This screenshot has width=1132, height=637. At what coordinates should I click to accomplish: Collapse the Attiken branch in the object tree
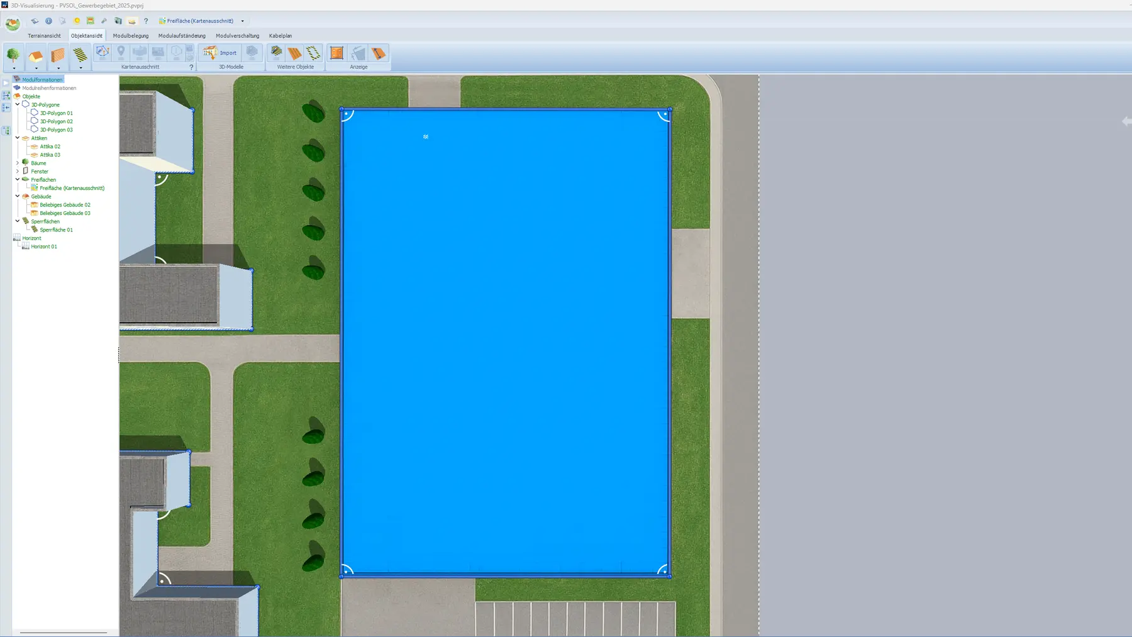tap(17, 138)
